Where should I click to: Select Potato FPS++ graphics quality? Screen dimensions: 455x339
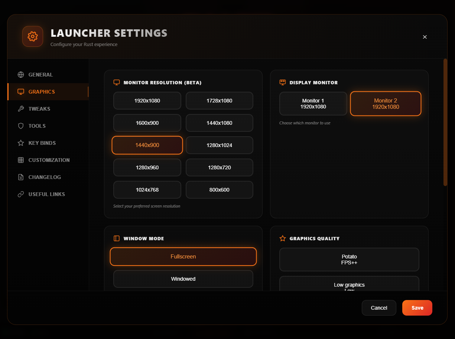(x=349, y=260)
